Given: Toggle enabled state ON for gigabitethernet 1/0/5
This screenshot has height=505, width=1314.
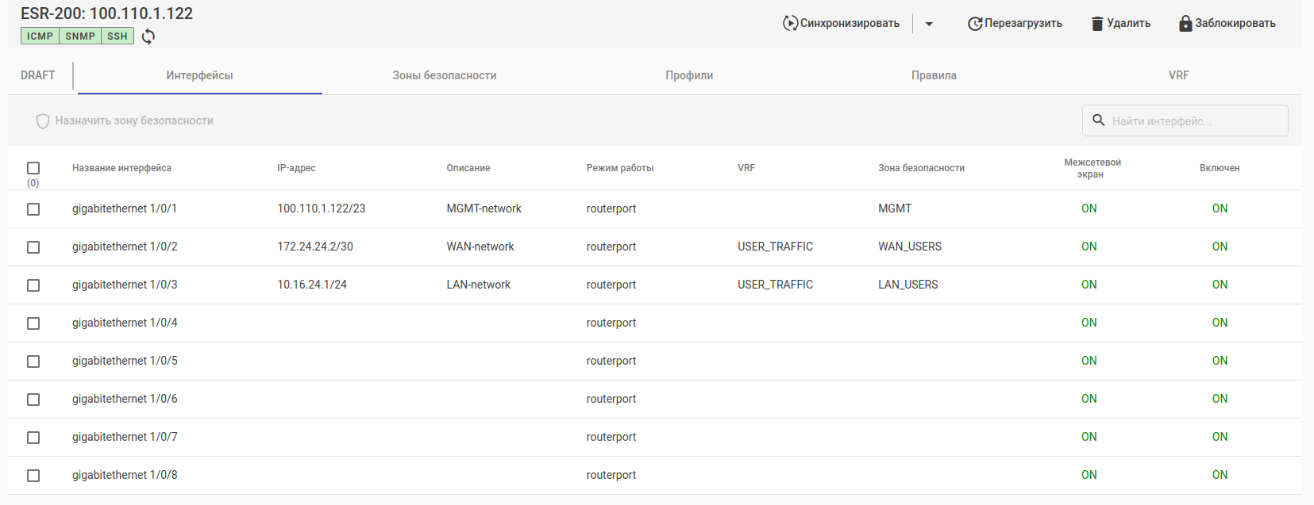Looking at the screenshot, I should (1220, 361).
